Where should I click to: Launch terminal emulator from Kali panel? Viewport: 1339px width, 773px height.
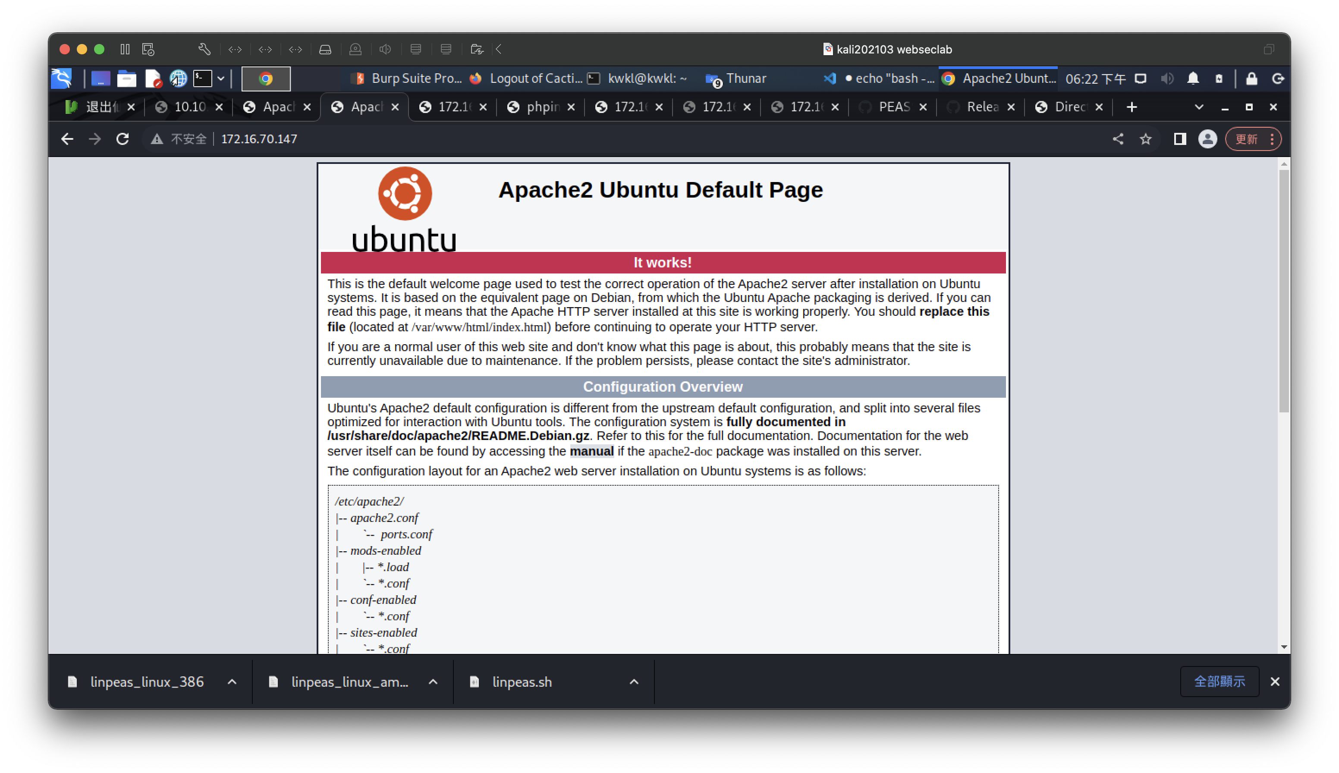tap(202, 79)
